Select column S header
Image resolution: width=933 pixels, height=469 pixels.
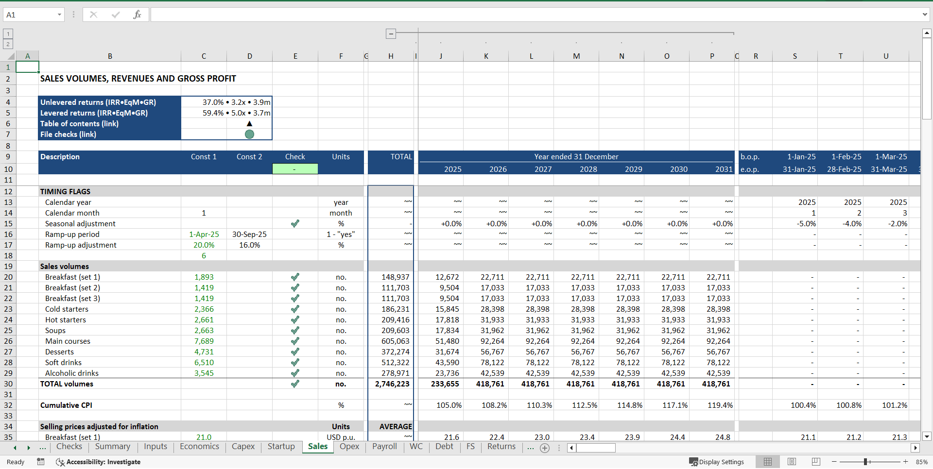click(x=795, y=56)
